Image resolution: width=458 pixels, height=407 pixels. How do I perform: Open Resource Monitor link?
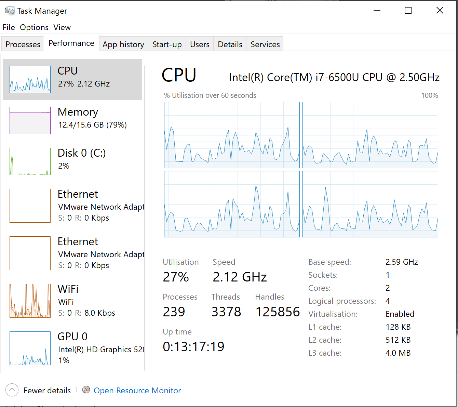137,391
